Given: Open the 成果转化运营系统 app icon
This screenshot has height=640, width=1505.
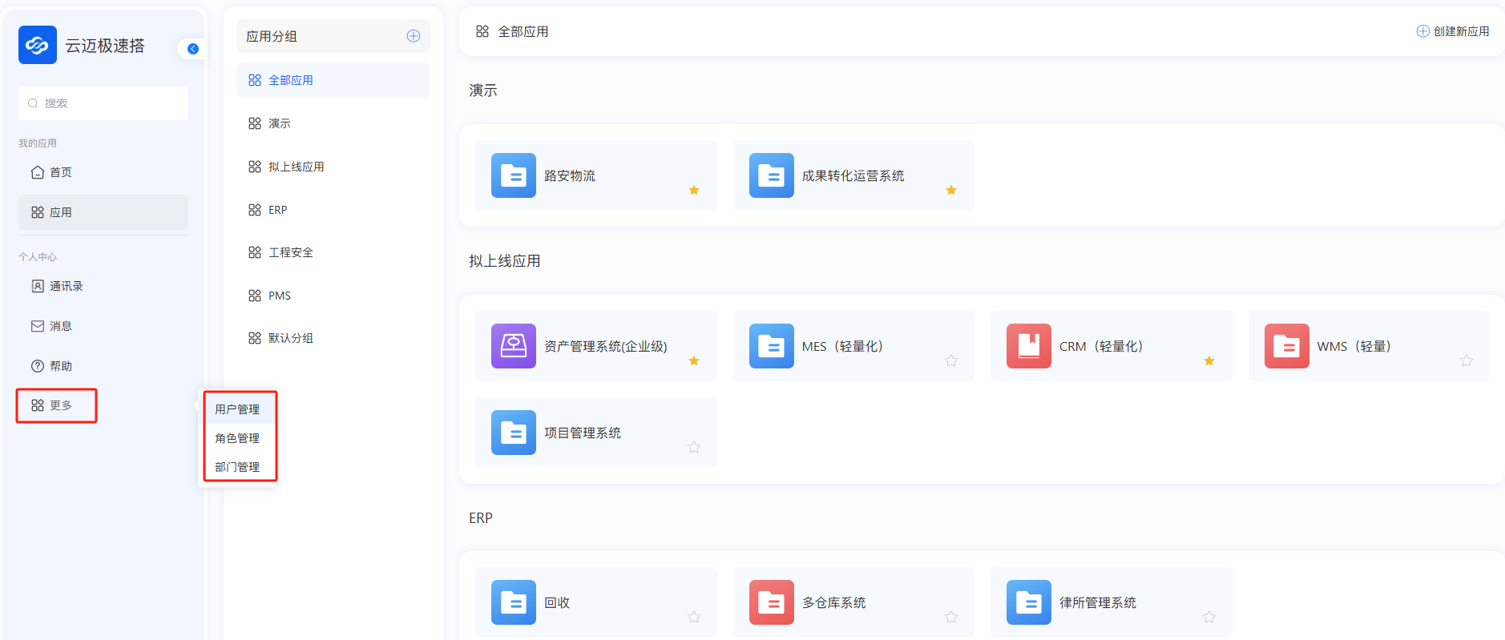Looking at the screenshot, I should coord(771,175).
